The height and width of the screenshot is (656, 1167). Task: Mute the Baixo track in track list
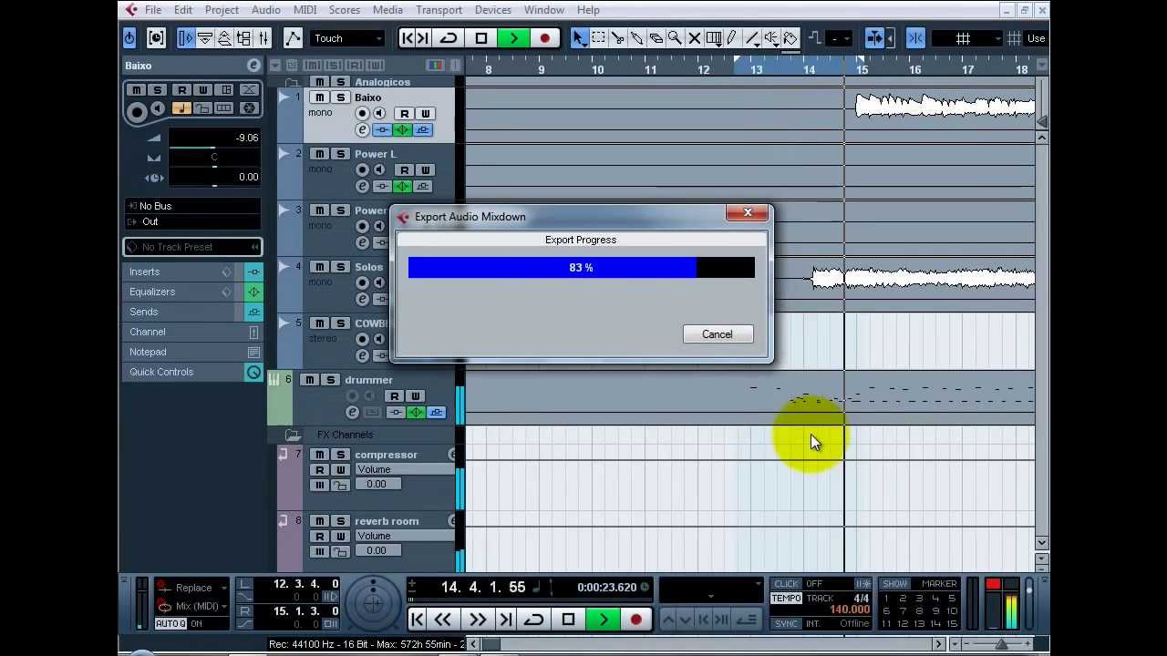pyautogui.click(x=320, y=97)
